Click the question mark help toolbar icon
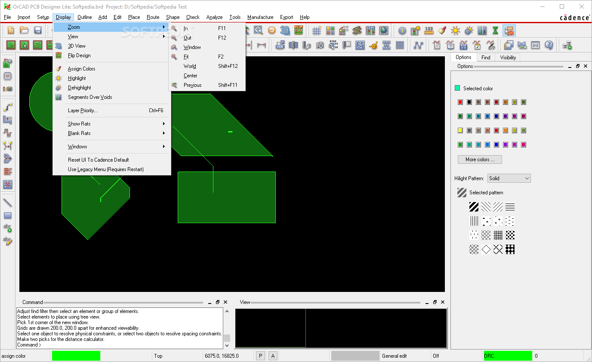Viewport: 592px width, 362px height. coord(549,45)
